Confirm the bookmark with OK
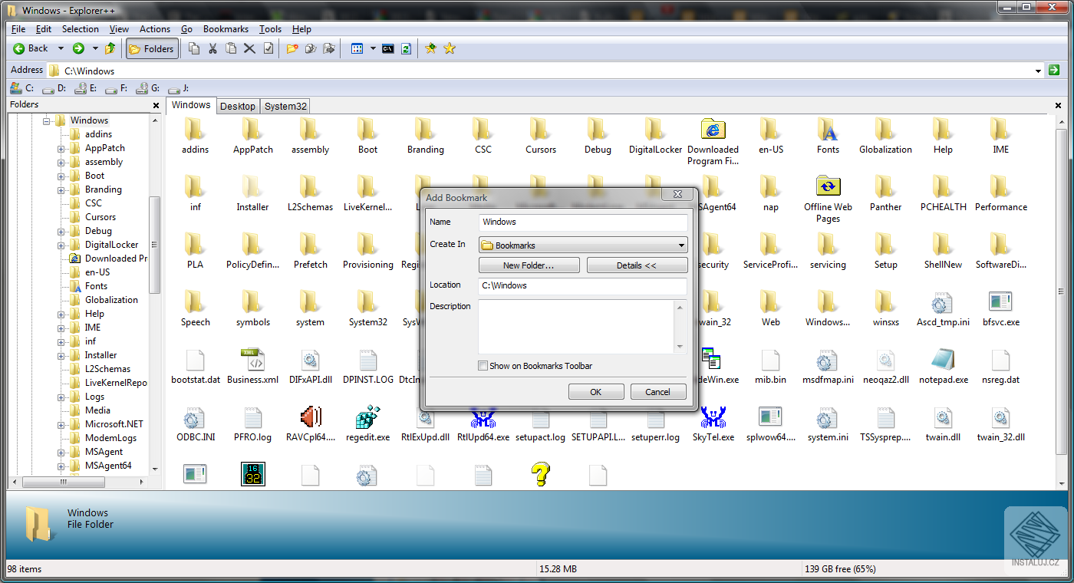 [596, 392]
